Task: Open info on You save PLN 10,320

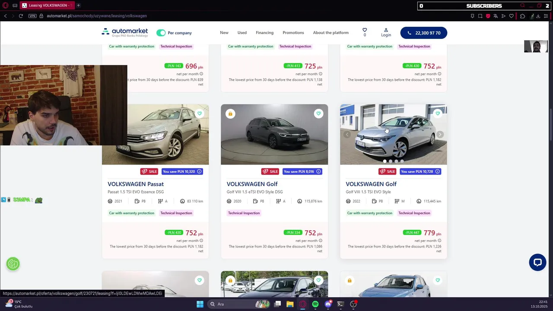Action: [x=199, y=171]
